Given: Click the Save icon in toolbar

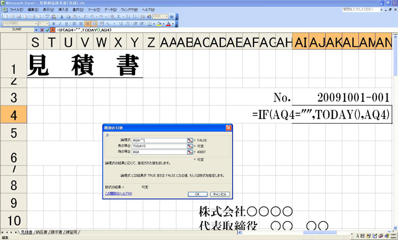Looking at the screenshot, I should (x=18, y=17).
